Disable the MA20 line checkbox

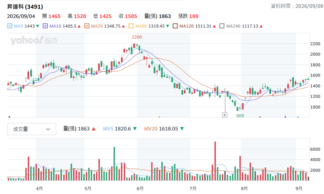tap(87, 26)
